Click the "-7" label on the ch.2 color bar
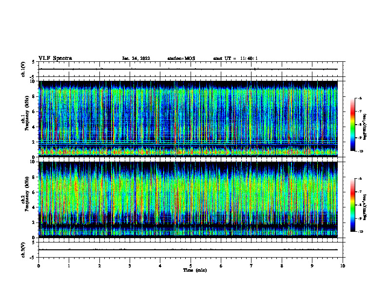This screenshot has height=298, width=386. [360, 192]
